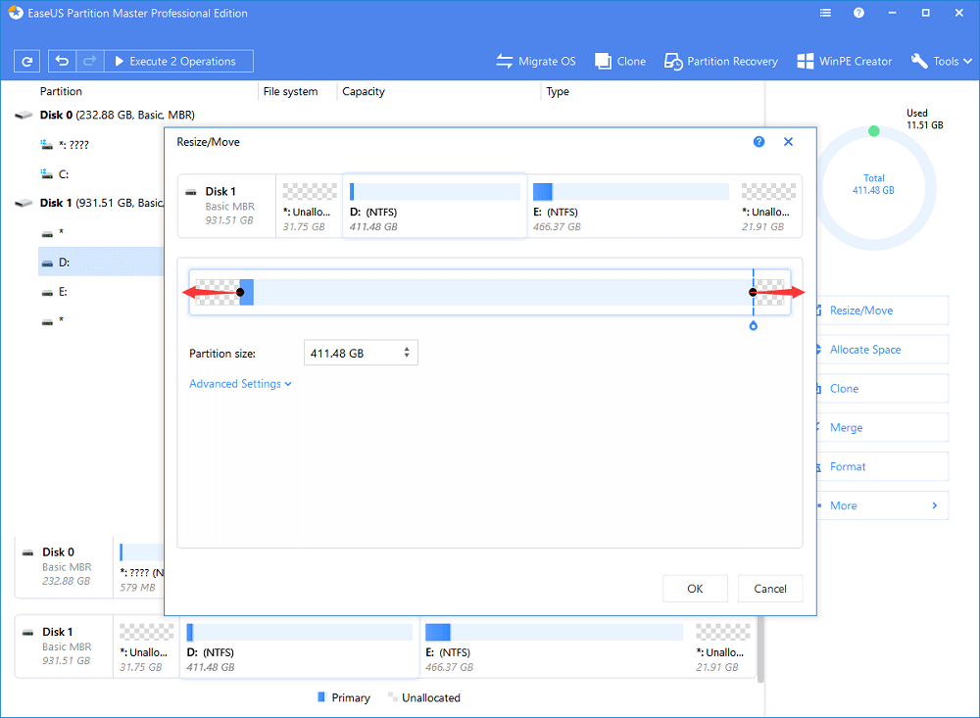This screenshot has width=980, height=718.
Task: Click the refresh icon in toolbar
Action: [x=26, y=61]
